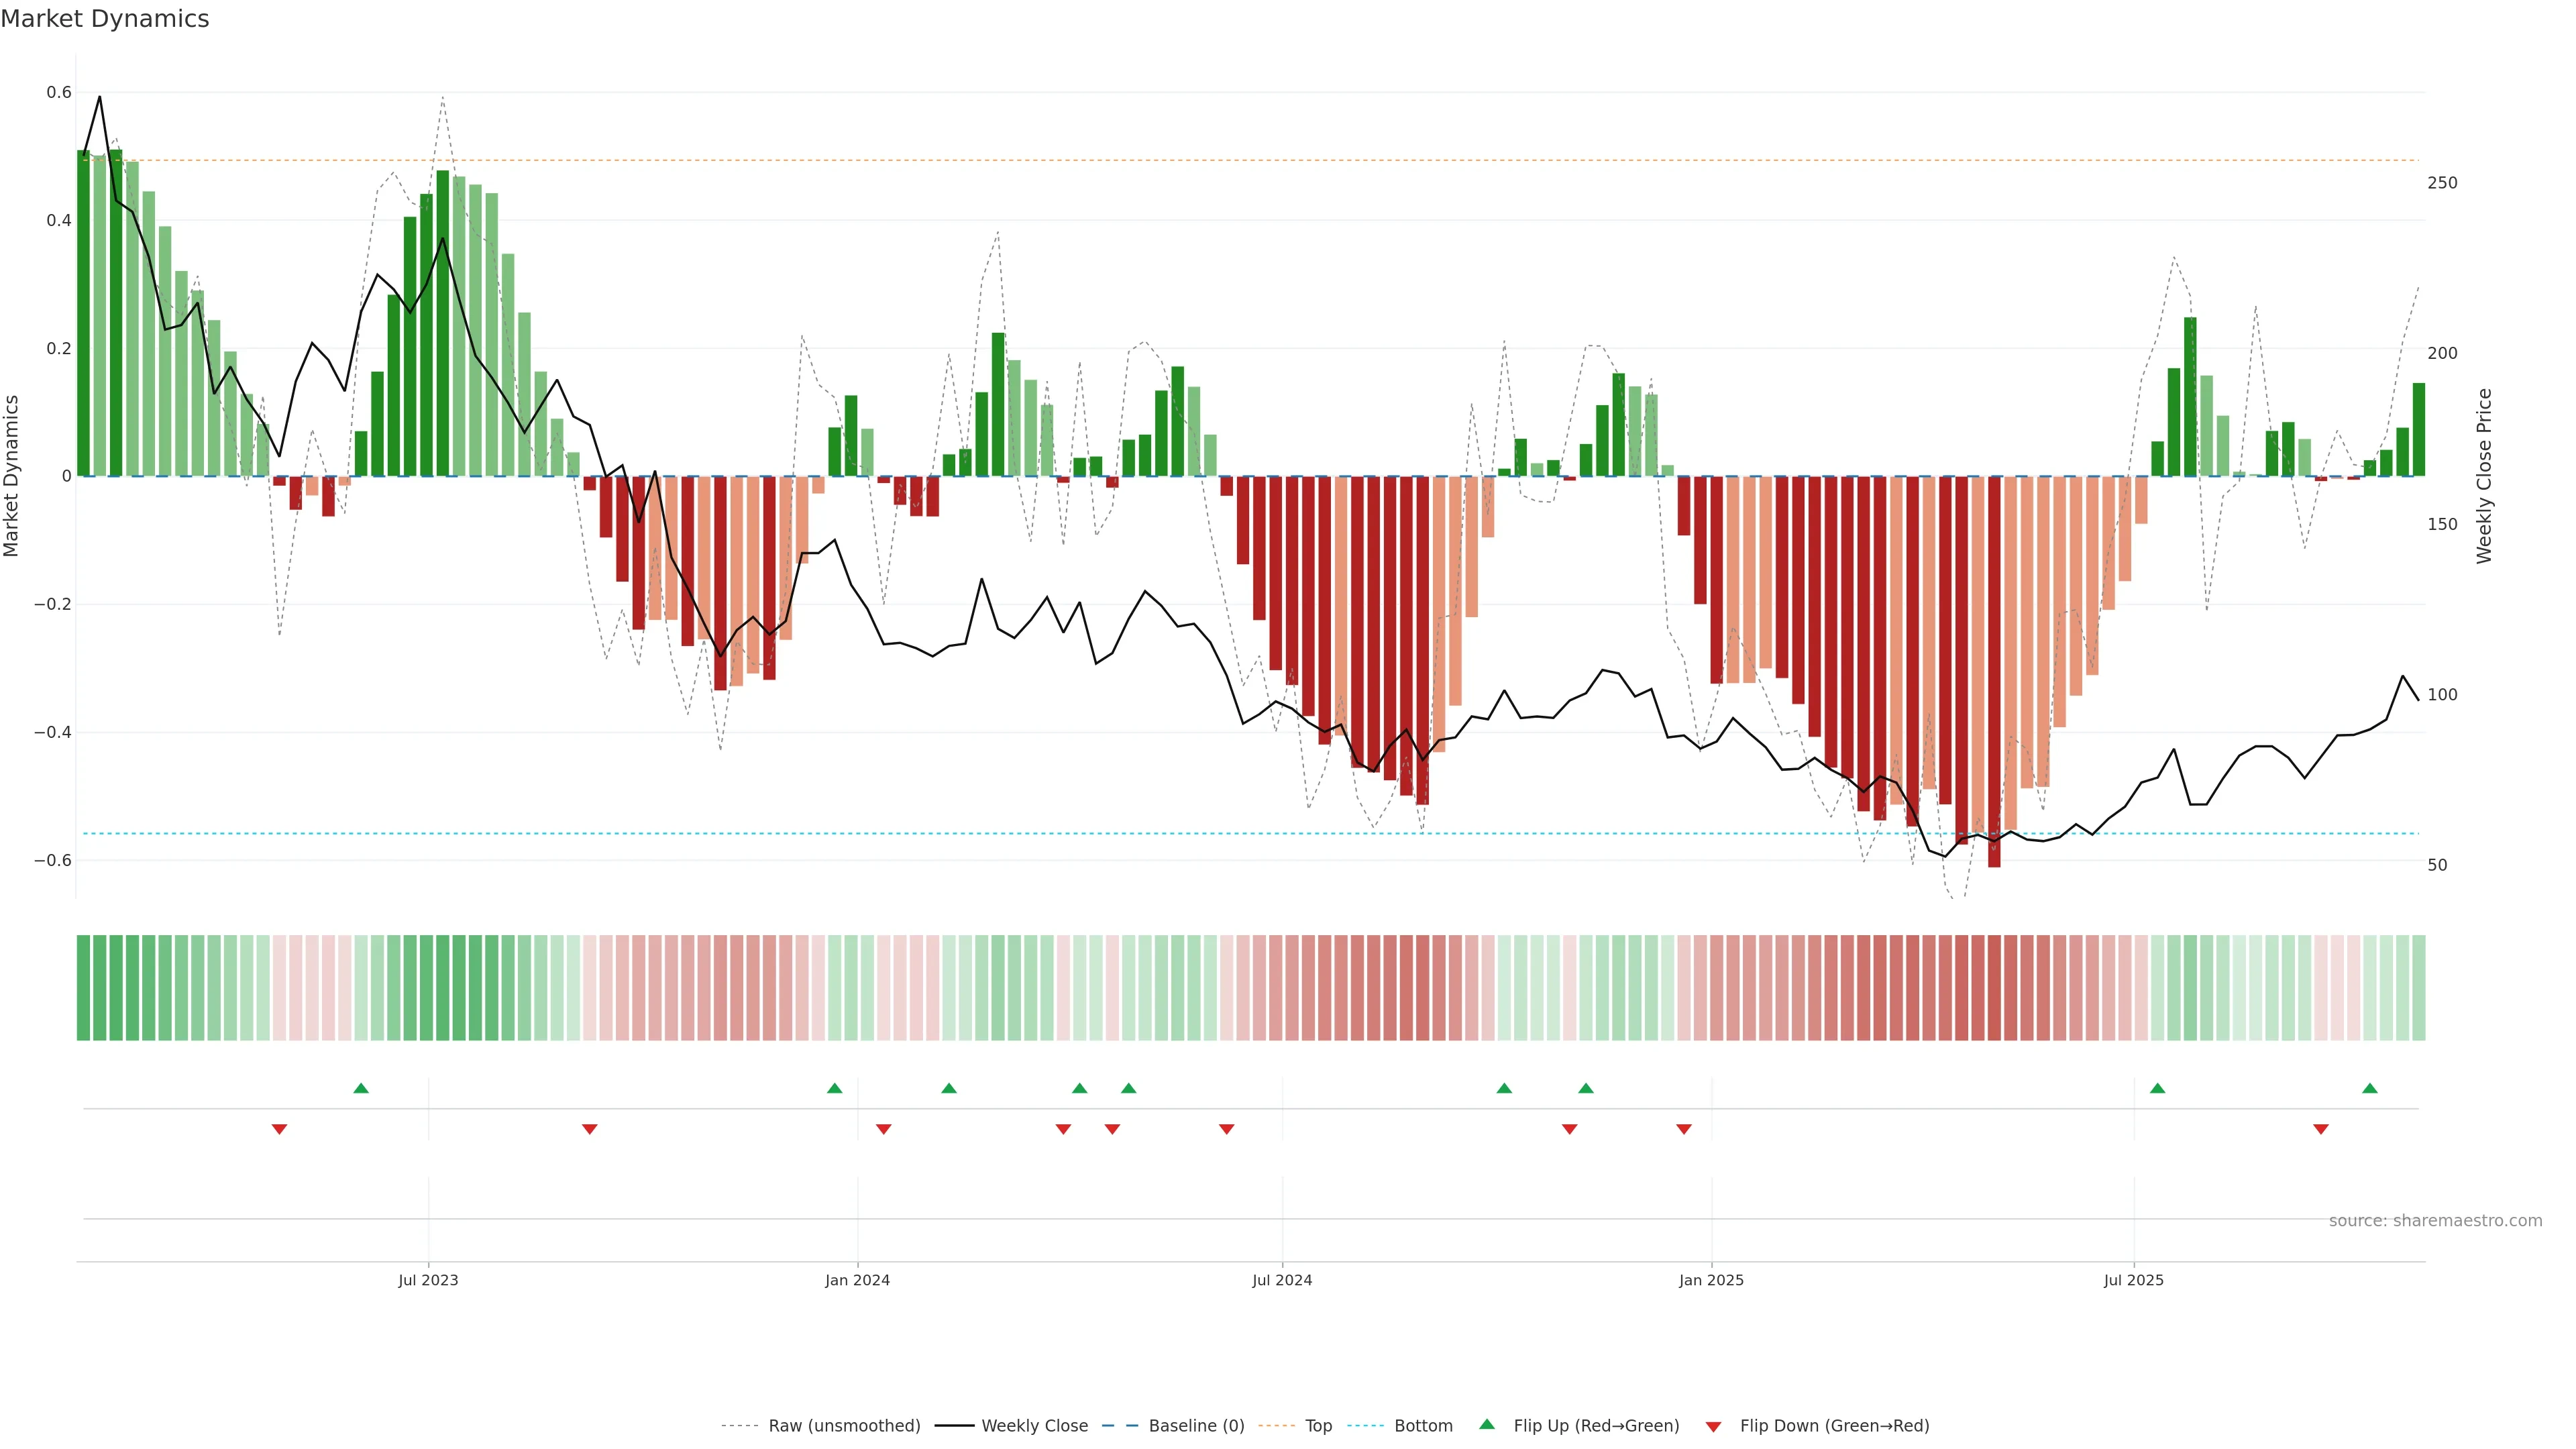Click Flip Down red triangle legend icon
Image resolution: width=2576 pixels, height=1449 pixels.
coord(1713,1427)
